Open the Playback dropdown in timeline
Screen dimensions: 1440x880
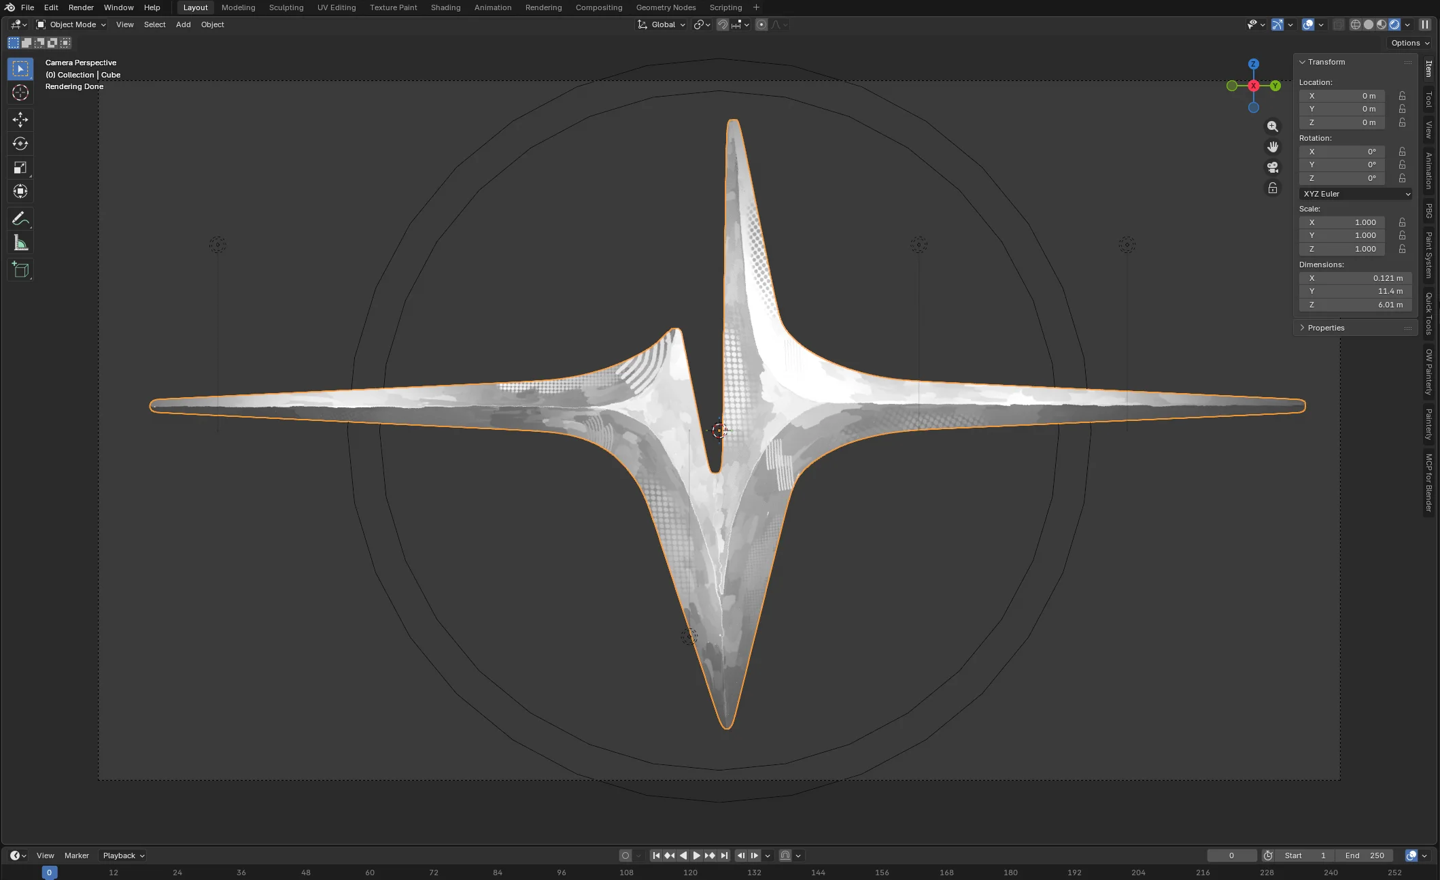click(123, 856)
